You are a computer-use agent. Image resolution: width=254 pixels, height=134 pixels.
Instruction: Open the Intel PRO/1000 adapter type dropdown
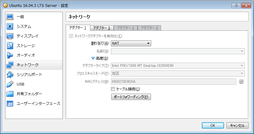pos(178,66)
